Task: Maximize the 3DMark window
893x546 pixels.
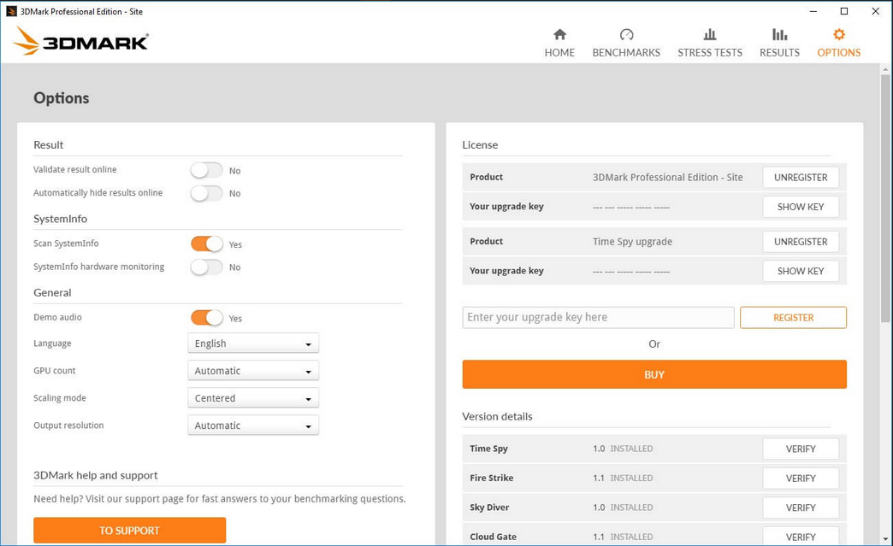Action: [x=844, y=11]
